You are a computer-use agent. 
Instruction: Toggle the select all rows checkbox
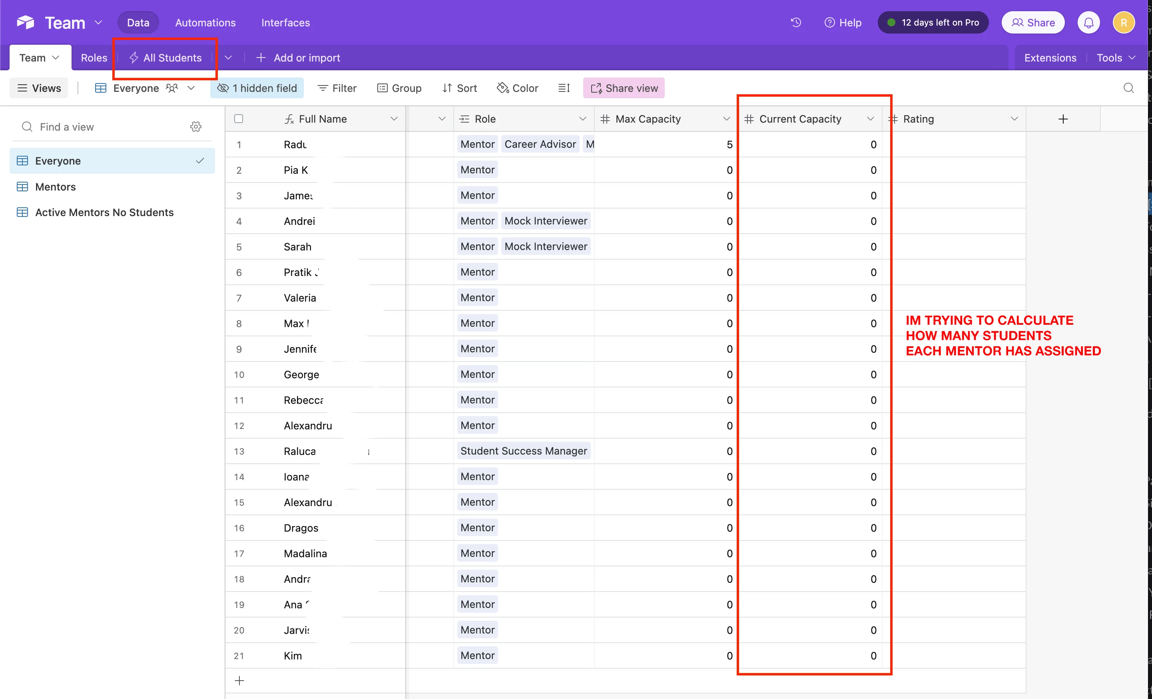click(x=239, y=119)
